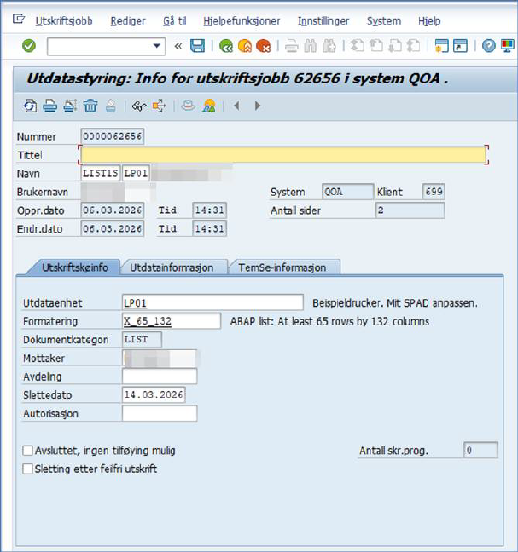Click the Refresh icon in application toolbar
518x552 pixels.
point(31,106)
